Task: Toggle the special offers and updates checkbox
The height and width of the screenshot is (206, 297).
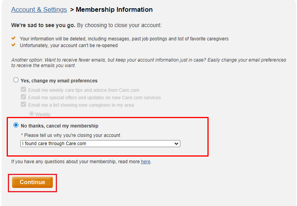Action: (23, 97)
